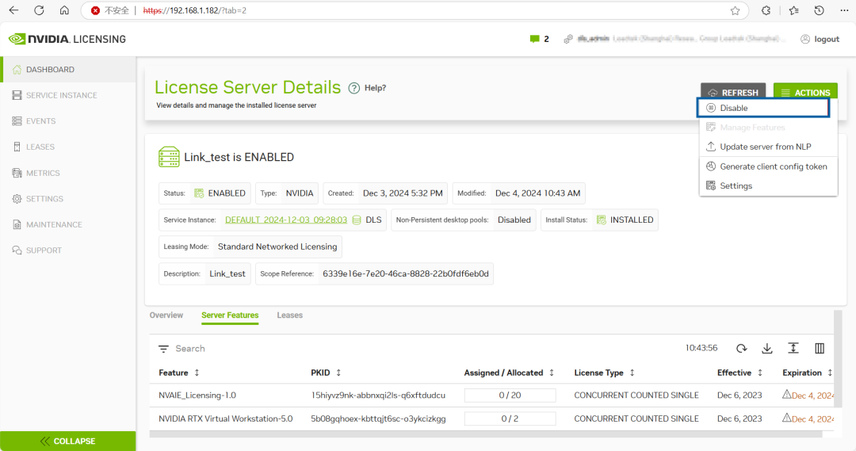Viewport: 856px width, 451px height.
Task: Click the 0 / 20 allocation bar
Action: point(510,396)
